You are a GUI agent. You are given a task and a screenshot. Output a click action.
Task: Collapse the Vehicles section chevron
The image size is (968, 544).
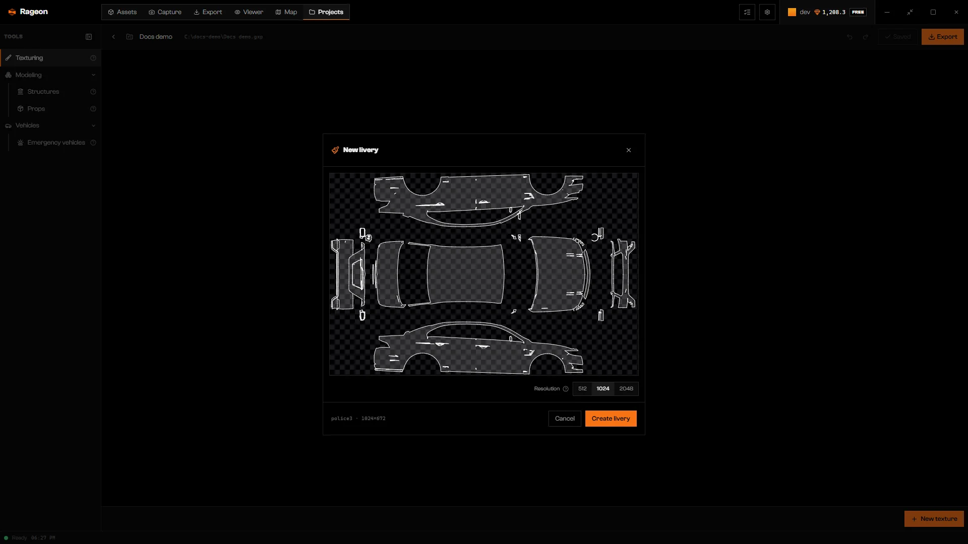[x=93, y=125]
